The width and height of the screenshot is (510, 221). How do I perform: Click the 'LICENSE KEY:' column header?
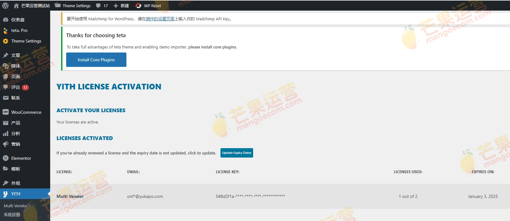click(227, 172)
